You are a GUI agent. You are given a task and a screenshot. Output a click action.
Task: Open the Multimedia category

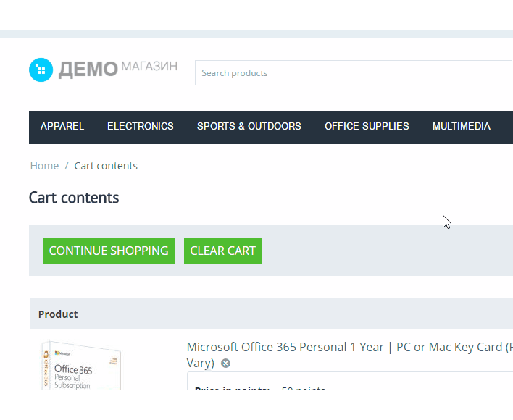461,126
